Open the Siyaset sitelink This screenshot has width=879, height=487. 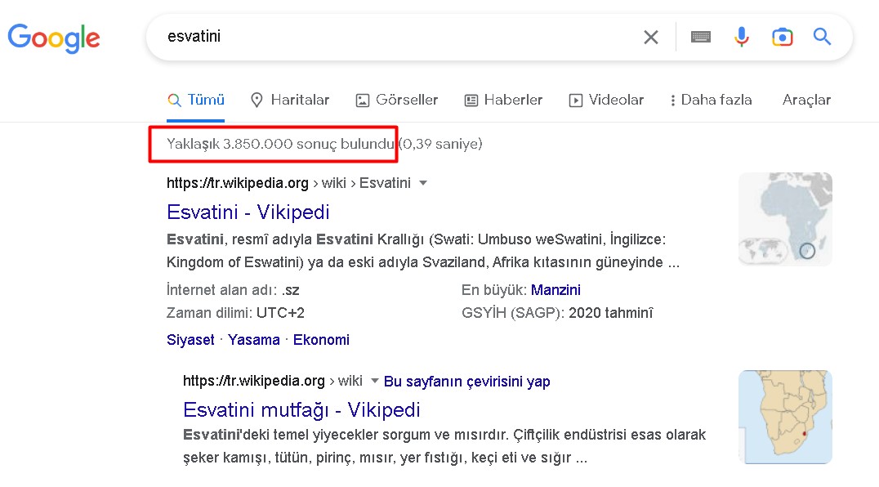click(190, 340)
